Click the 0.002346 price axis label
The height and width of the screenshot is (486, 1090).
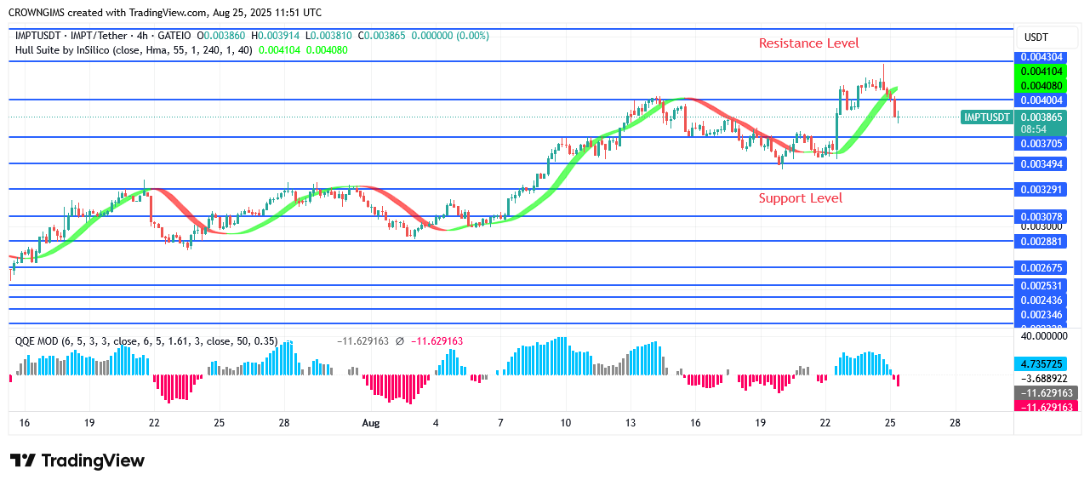1042,316
